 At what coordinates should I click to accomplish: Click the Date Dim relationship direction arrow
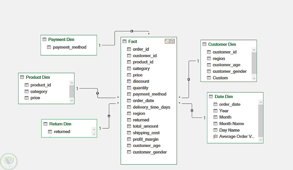click(192, 111)
